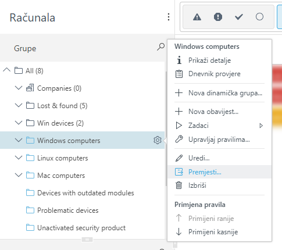Expand the Mac computers group chevron

[19, 175]
